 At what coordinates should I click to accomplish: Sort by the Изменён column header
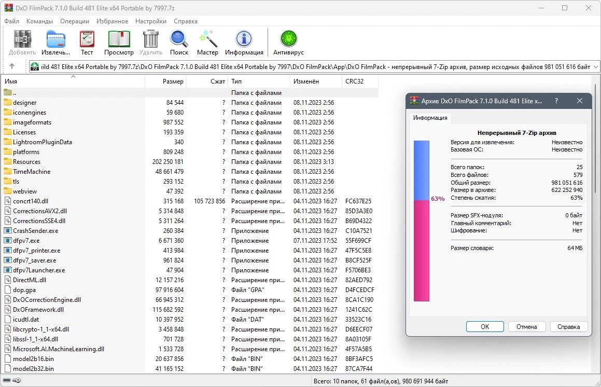316,81
